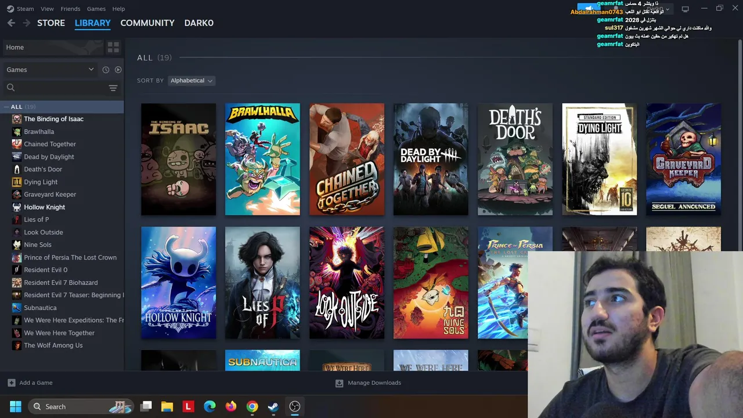Select Graveyard Keeper in the sidebar list

50,194
